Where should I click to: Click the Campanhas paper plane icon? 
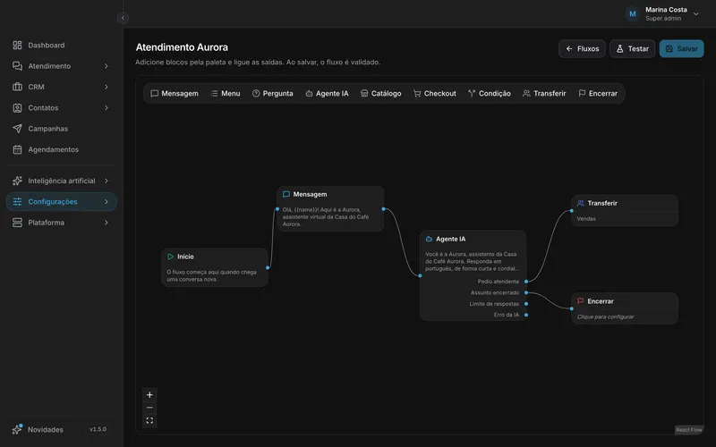pos(17,129)
